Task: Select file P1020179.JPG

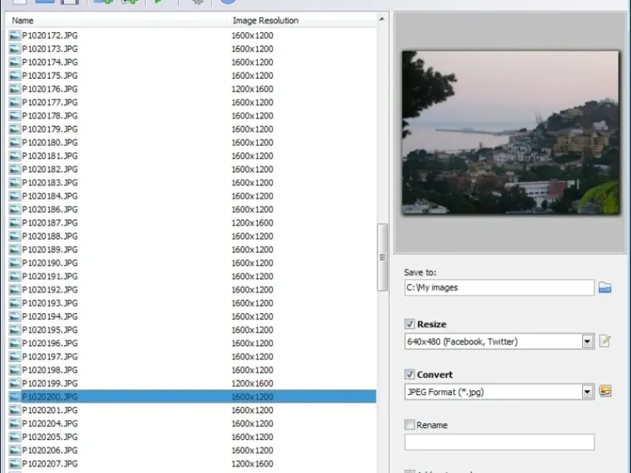Action: 50,129
